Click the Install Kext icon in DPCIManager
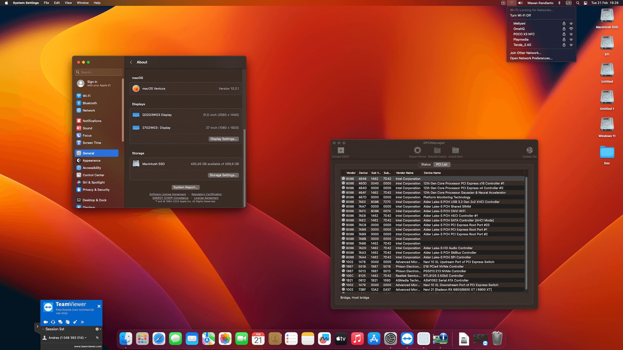This screenshot has width=623, height=350. (x=456, y=150)
